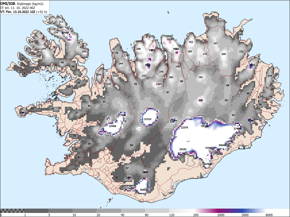Click the snow value '96' on the map
The width and height of the screenshot is (290, 217).
point(62,62)
